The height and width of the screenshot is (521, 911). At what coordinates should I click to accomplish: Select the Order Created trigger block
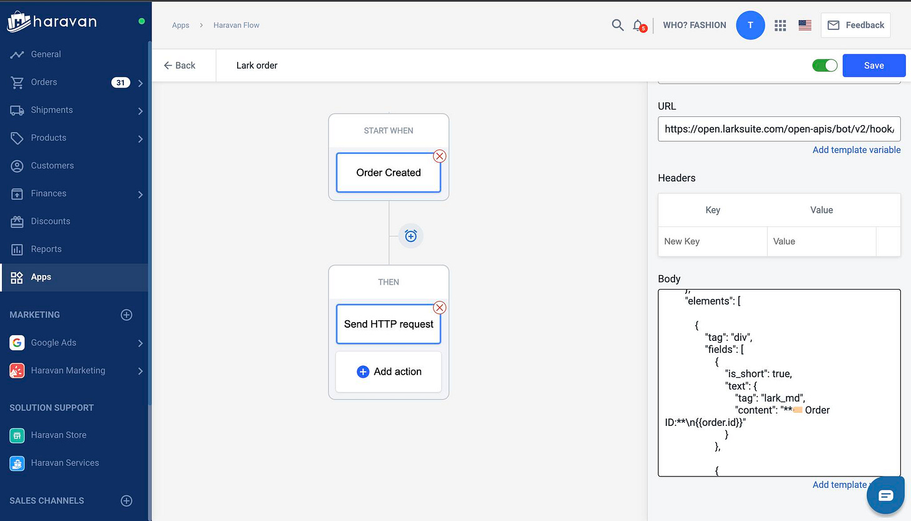[x=389, y=173]
